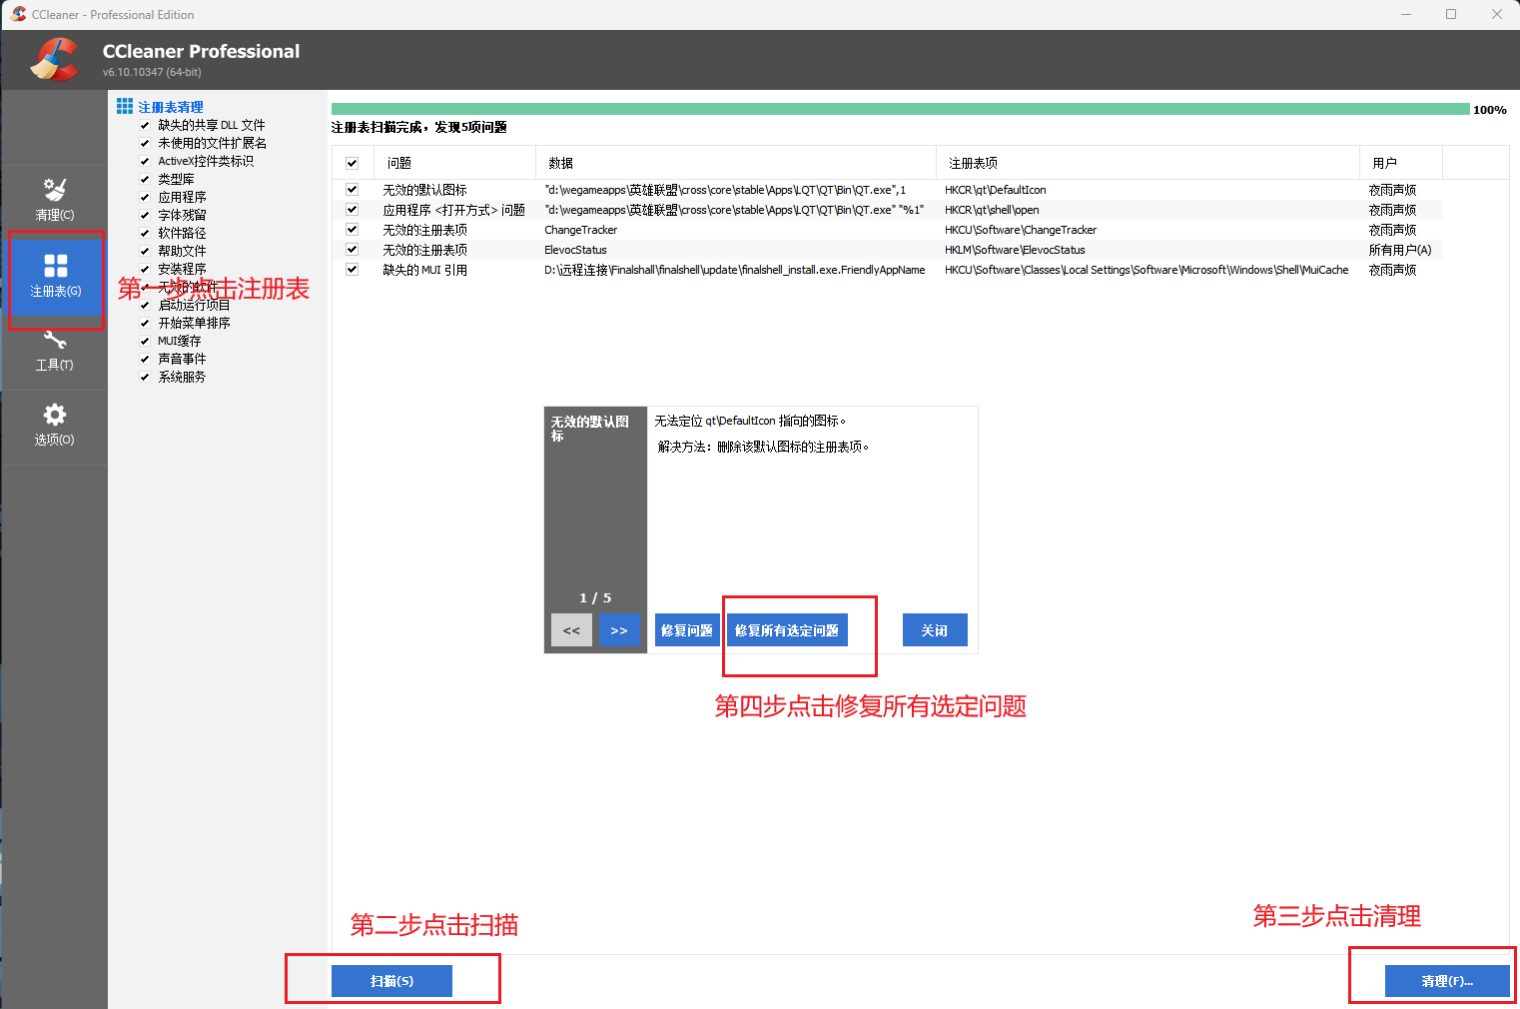This screenshot has width=1520, height=1009.
Task: Toggle the select-all checkbox in table header
Action: tap(352, 163)
